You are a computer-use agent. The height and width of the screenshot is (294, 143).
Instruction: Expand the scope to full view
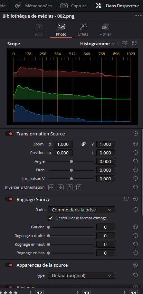(134, 43)
